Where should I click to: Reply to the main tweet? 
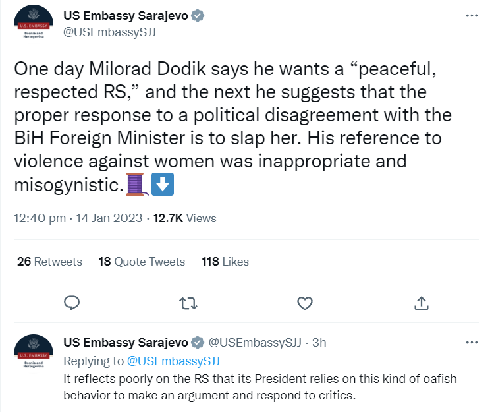pos(72,303)
